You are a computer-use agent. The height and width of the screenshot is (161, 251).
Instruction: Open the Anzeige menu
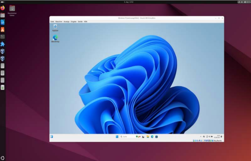pyautogui.click(x=67, y=22)
